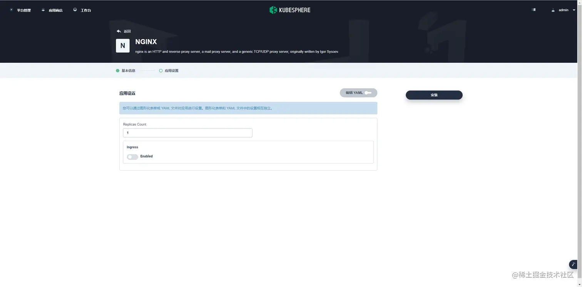Image resolution: width=582 pixels, height=287 pixels.
Task: Click the KubeSphere logo
Action: point(290,10)
